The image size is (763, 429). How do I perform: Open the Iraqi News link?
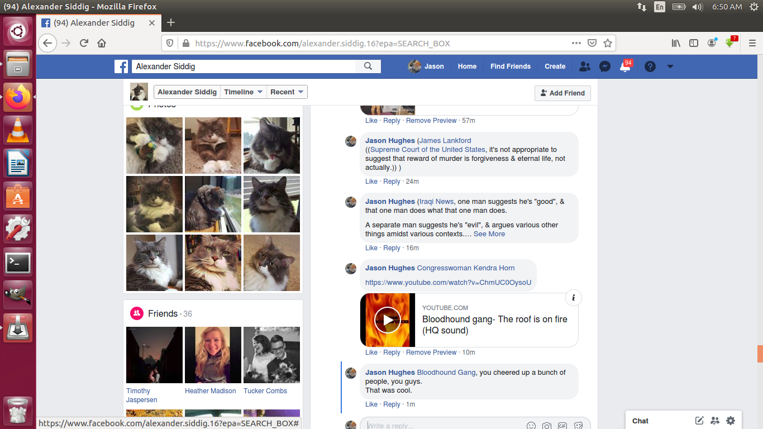click(x=436, y=202)
